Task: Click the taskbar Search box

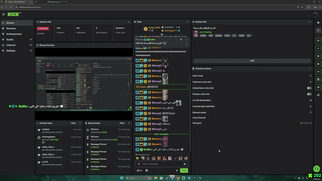Action: (139, 178)
